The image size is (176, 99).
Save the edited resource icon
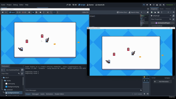pyautogui.click(x=158, y=12)
